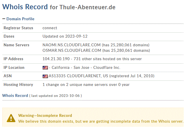The height and width of the screenshot is (127, 184).
Task: Click the 104.21.30.190 IP address
Action: (56, 59)
